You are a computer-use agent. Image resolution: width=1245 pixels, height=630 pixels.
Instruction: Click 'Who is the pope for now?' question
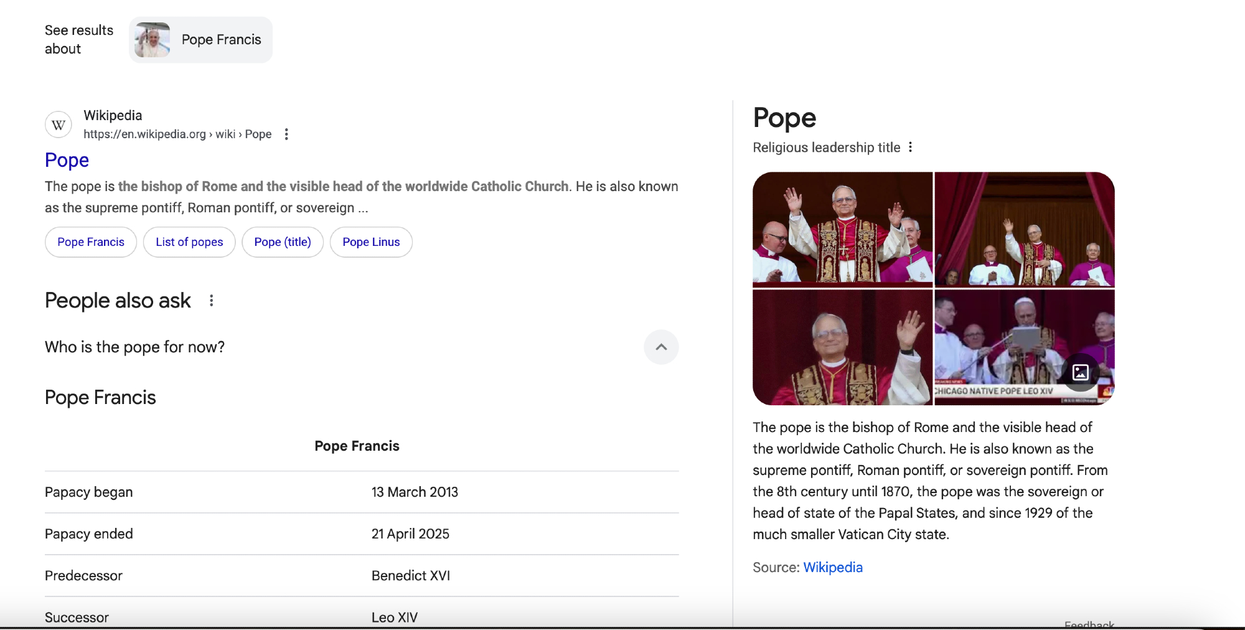coord(134,347)
